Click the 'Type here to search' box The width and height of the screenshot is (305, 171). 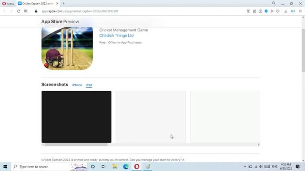coord(50,167)
